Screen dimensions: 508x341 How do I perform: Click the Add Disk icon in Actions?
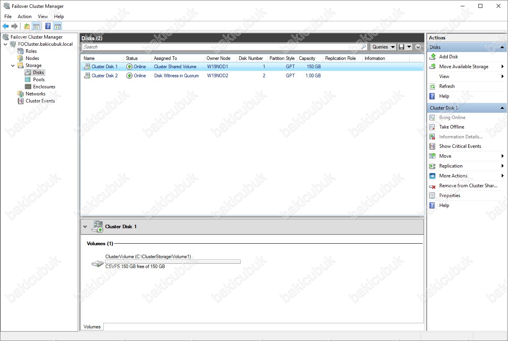coord(432,57)
